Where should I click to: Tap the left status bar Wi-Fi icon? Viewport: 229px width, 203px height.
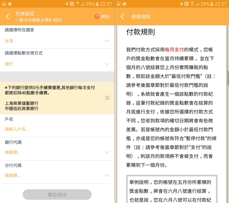click(77, 4)
